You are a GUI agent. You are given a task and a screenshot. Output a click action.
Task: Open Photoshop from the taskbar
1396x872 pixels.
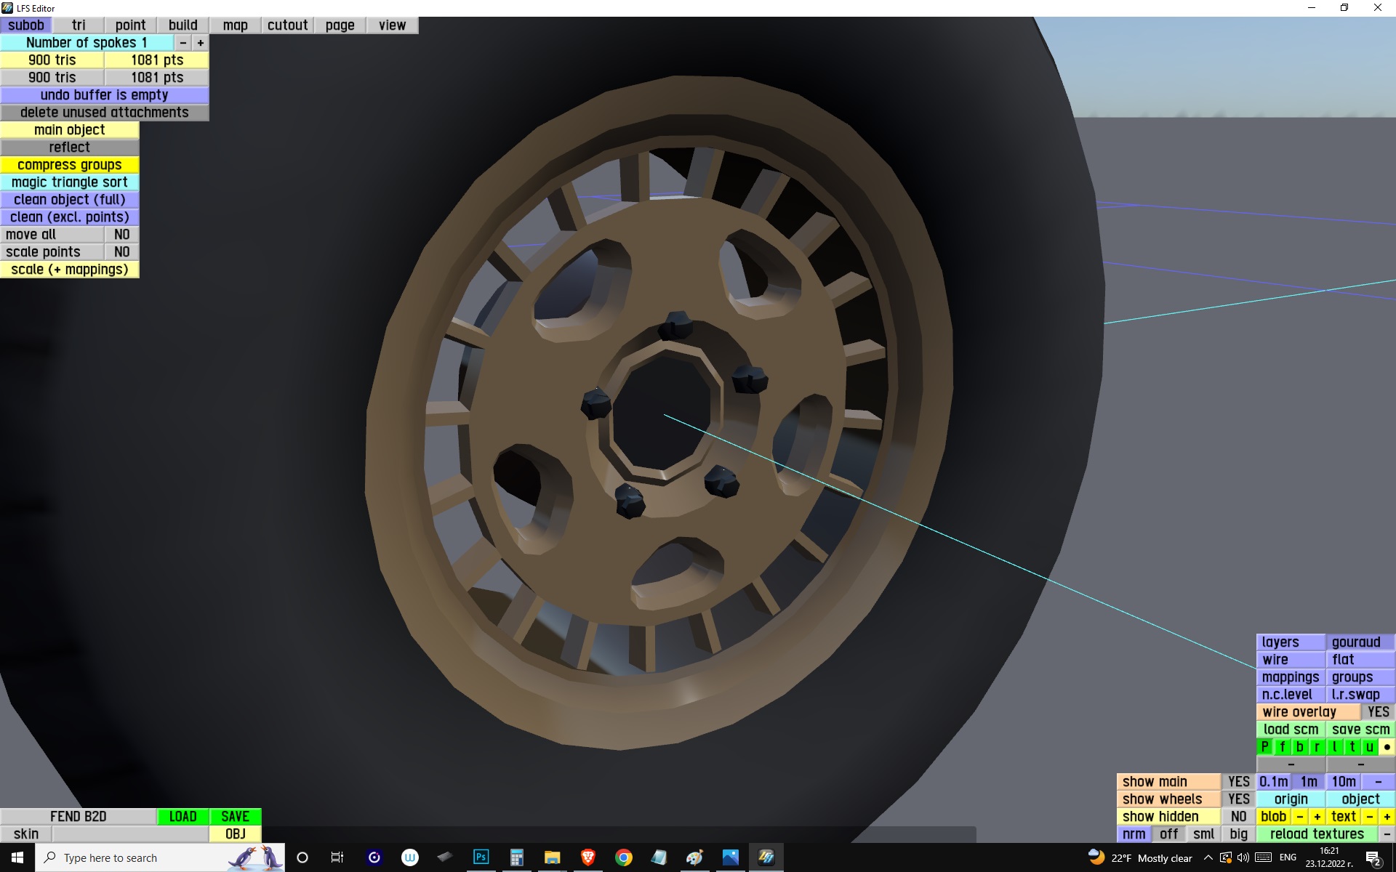(481, 857)
